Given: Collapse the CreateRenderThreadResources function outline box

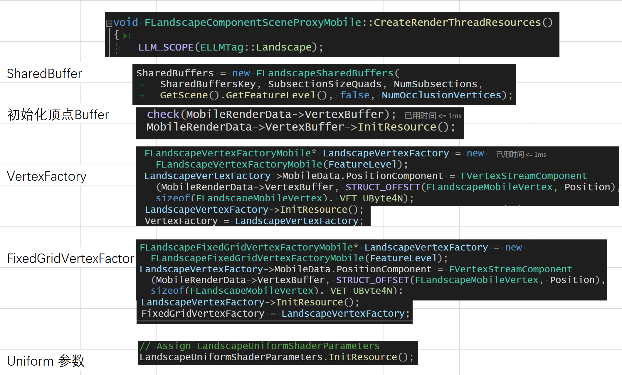Looking at the screenshot, I should [109, 24].
